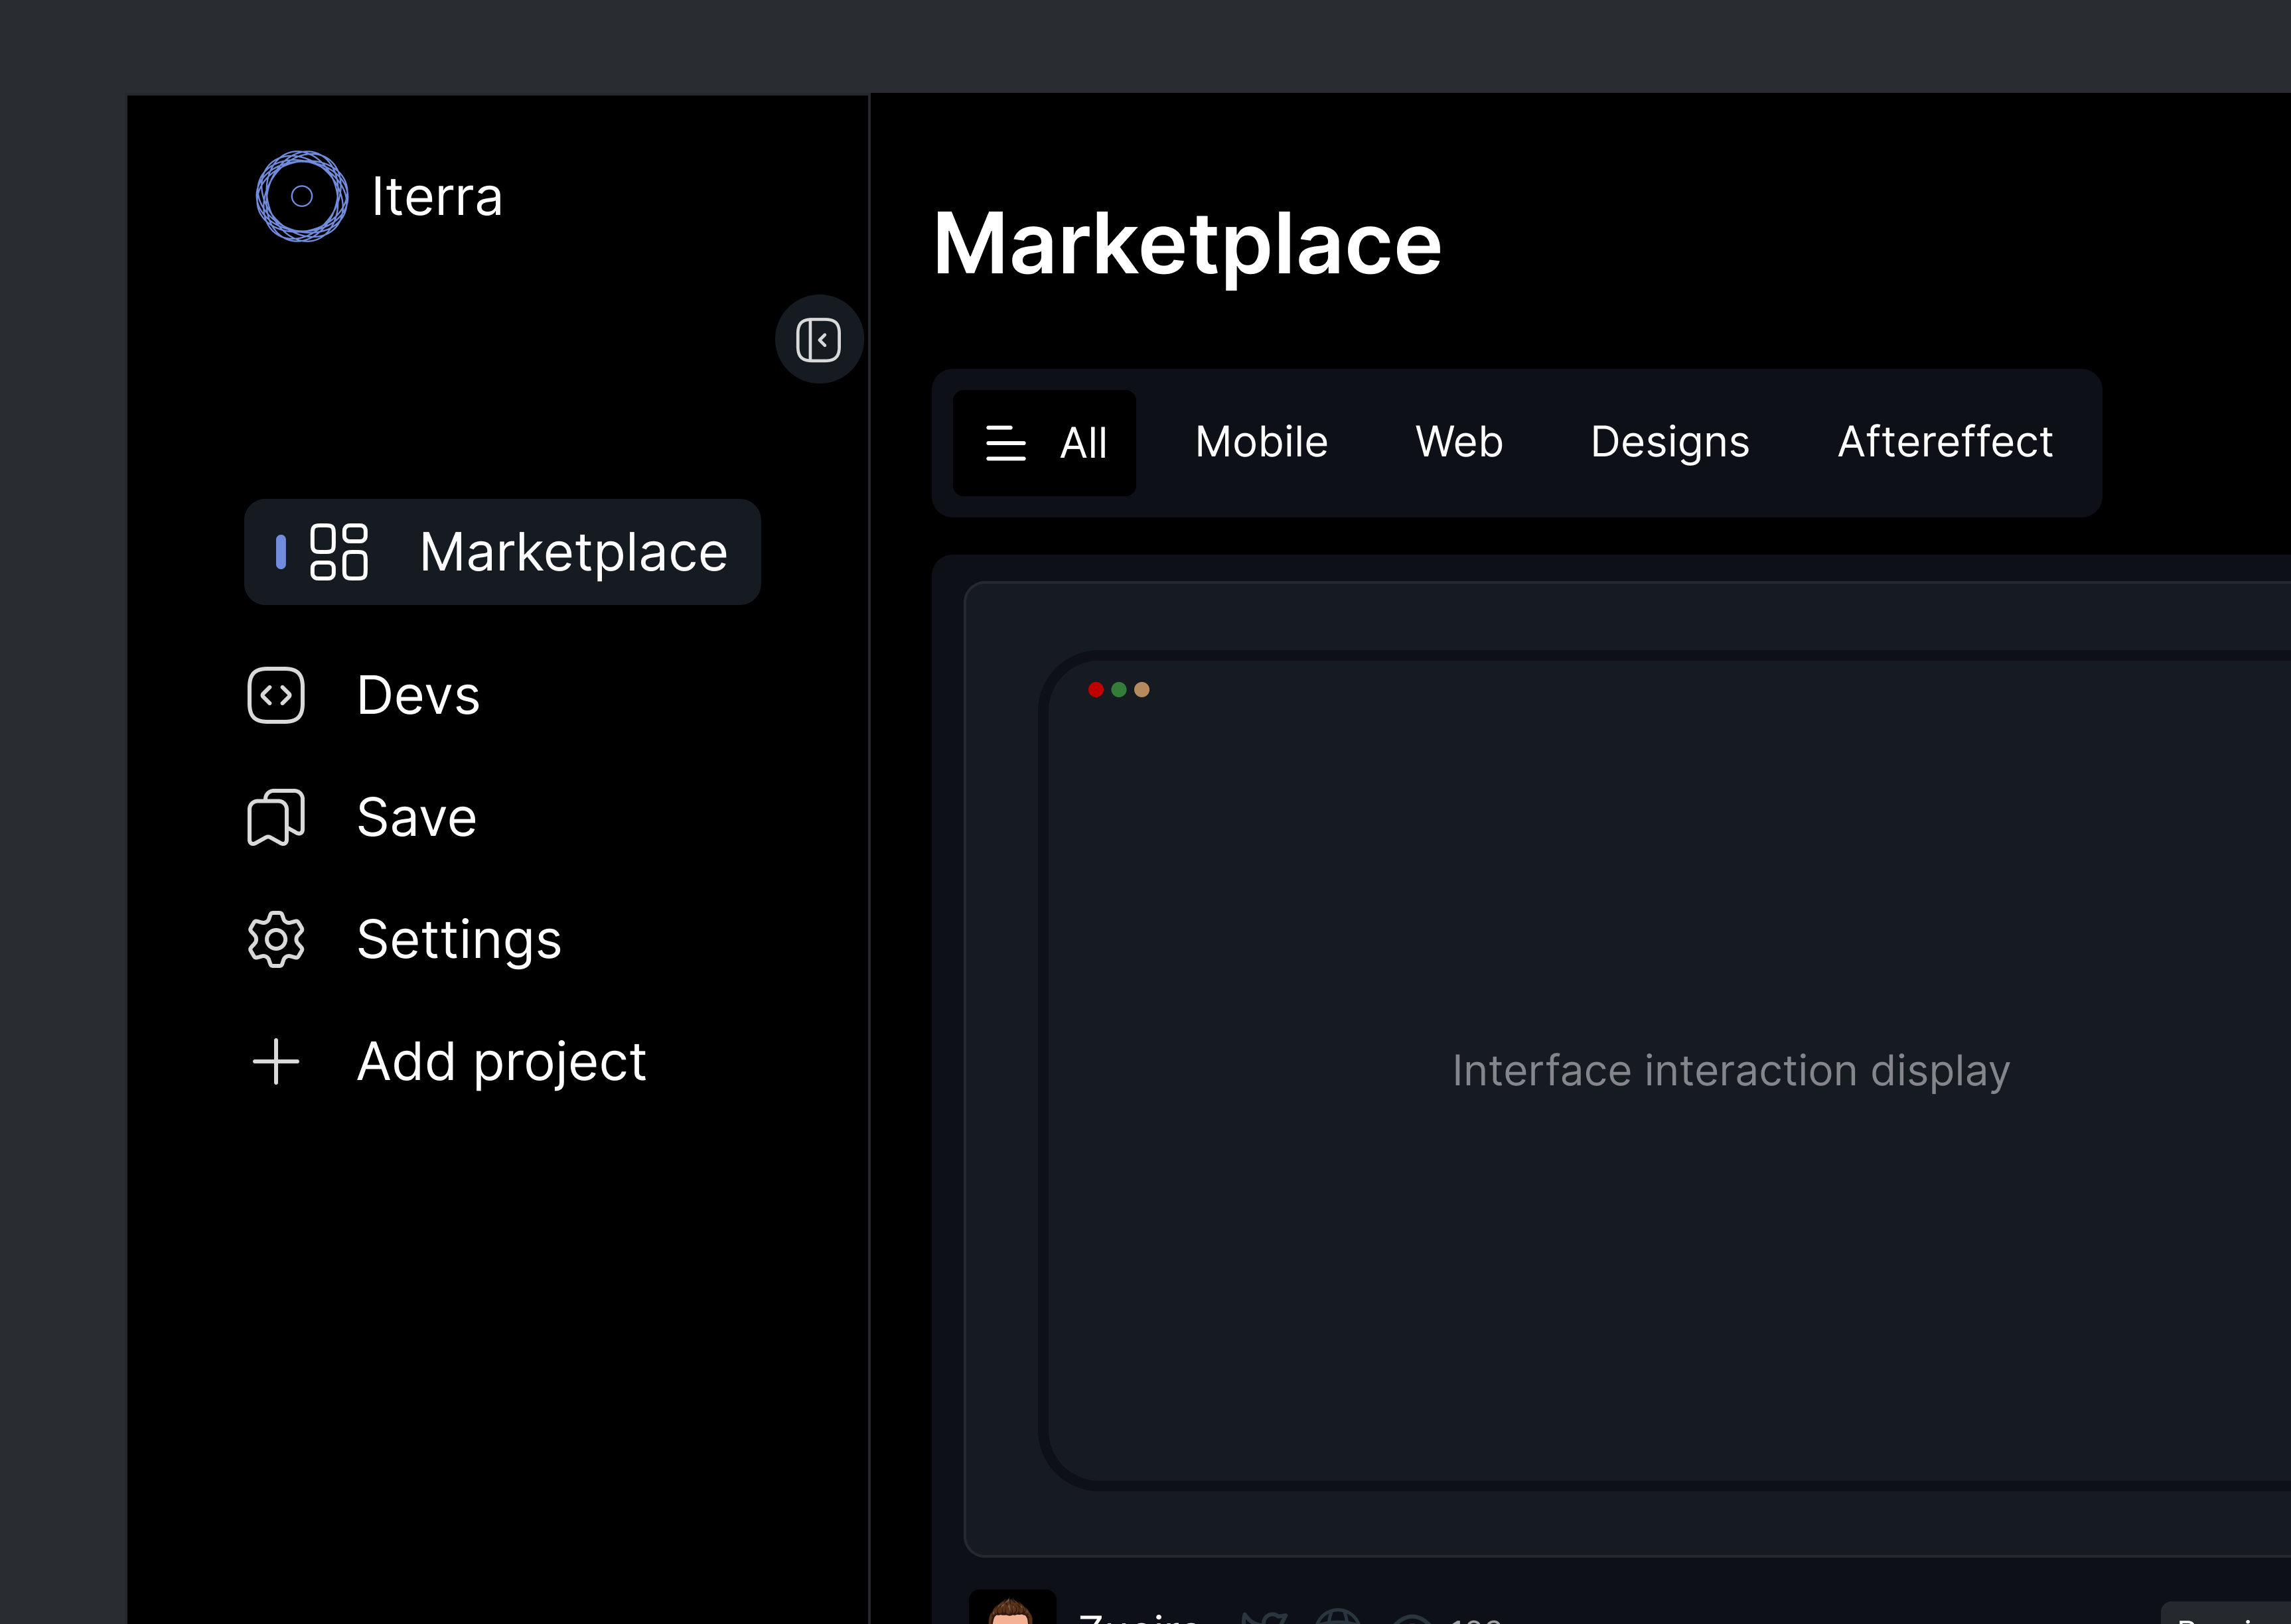The height and width of the screenshot is (1624, 2291).
Task: Click the red traffic light dot
Action: pos(1096,690)
